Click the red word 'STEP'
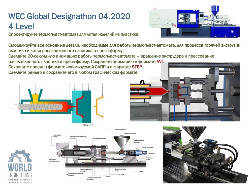This screenshot has width=252, height=189. [137, 67]
